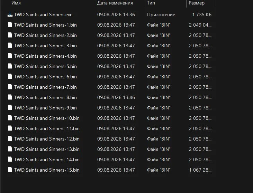The width and height of the screenshot is (253, 193).
Task: Click the file icon of Sinners-15.bin
Action: [10, 170]
